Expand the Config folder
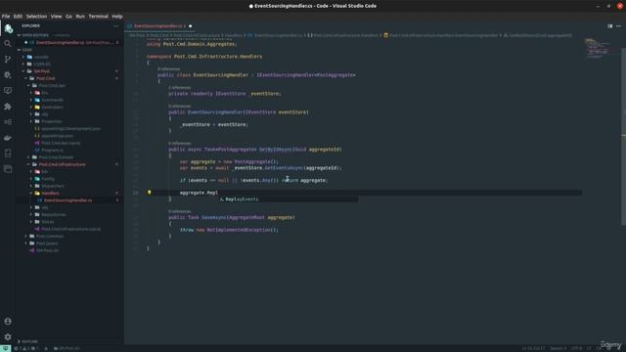 tap(48, 179)
